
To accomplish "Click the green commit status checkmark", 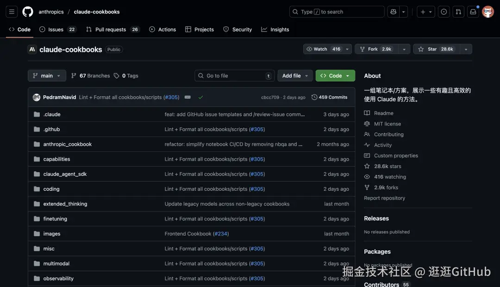I will 200,97.
